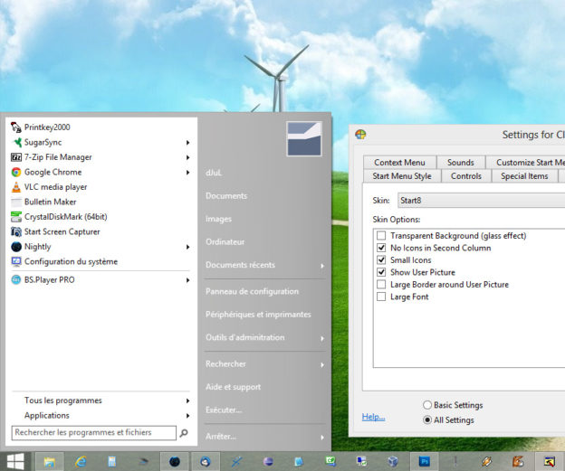Toggle the Large Font checkbox

[x=381, y=297]
